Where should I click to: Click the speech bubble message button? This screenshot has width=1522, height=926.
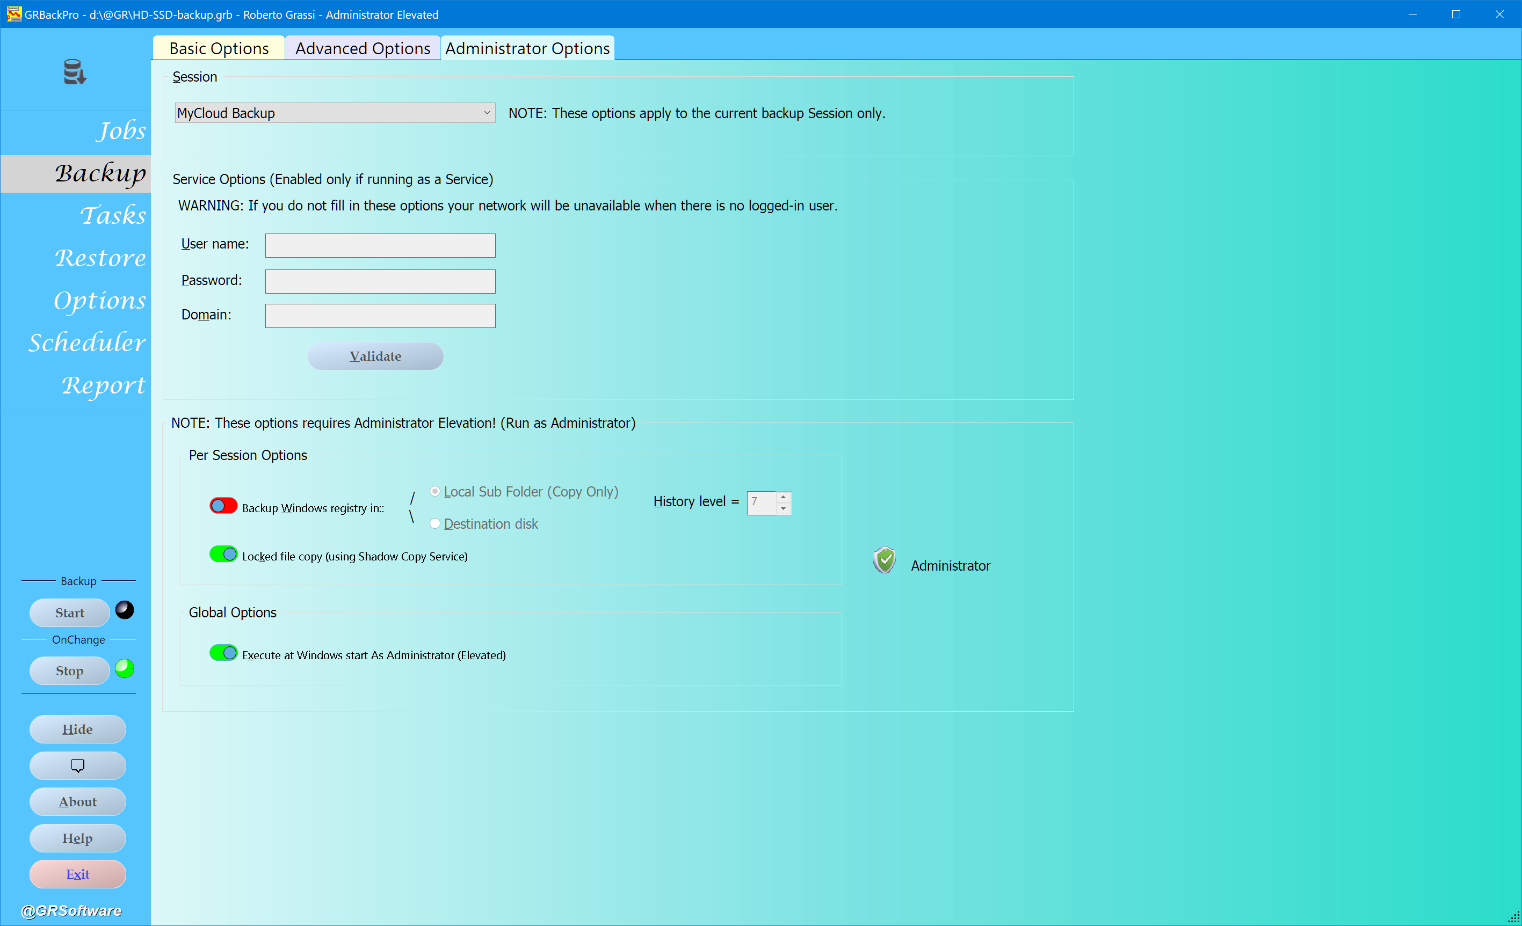tap(78, 765)
